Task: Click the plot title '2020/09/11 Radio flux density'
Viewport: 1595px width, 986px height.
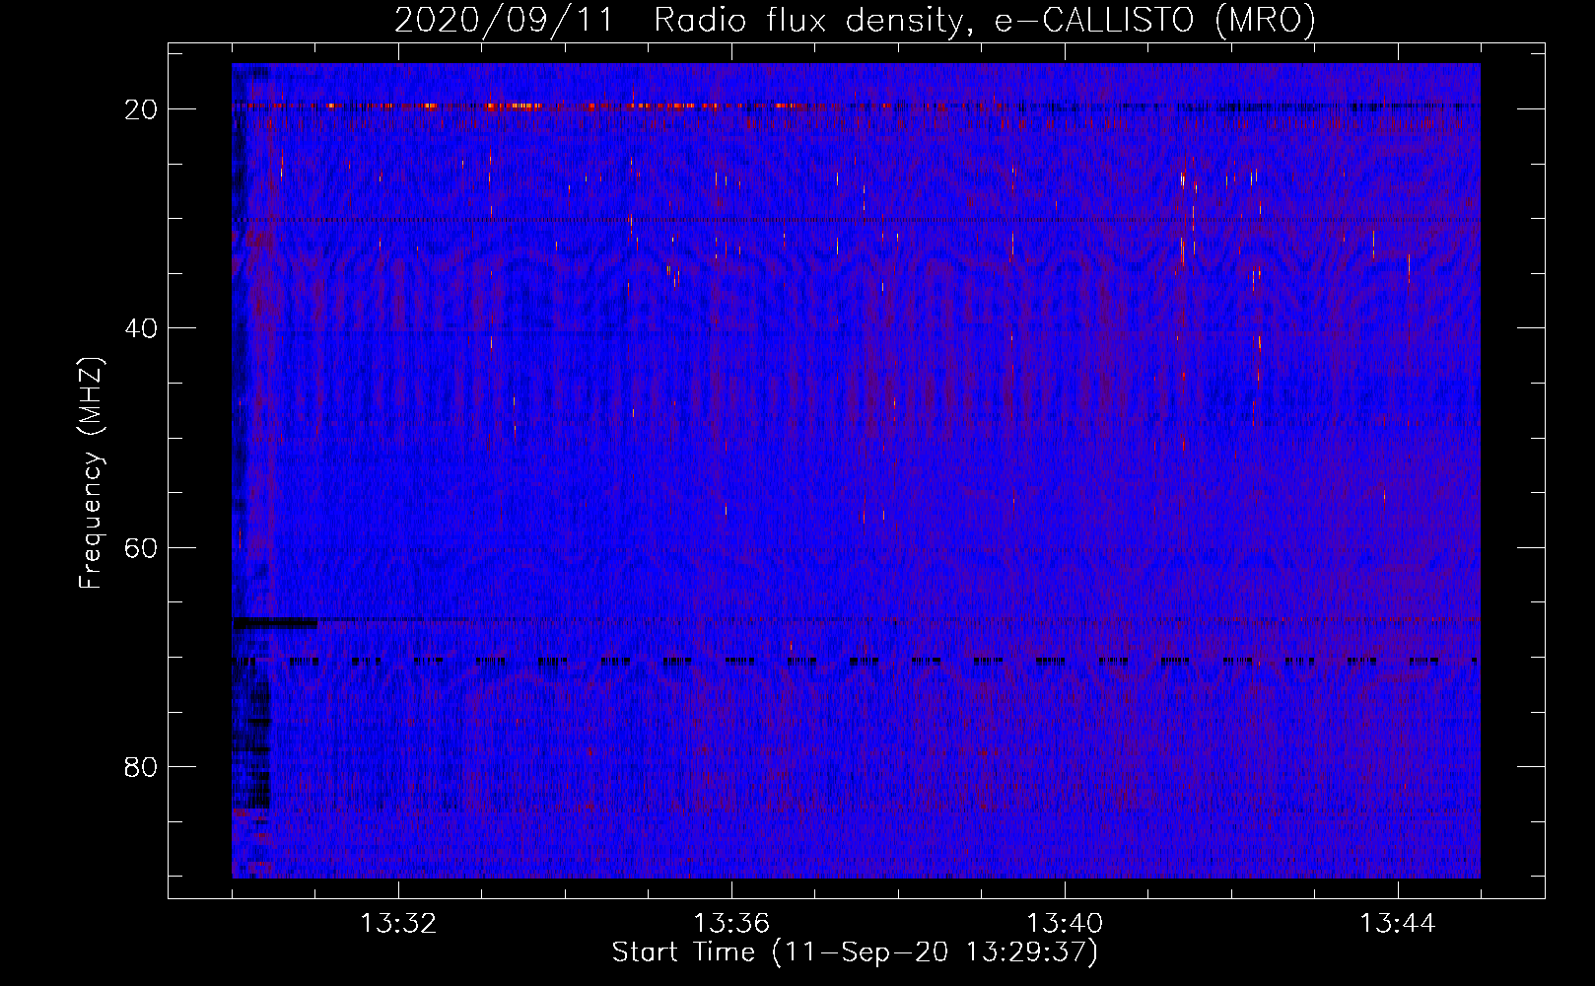Action: (x=855, y=20)
